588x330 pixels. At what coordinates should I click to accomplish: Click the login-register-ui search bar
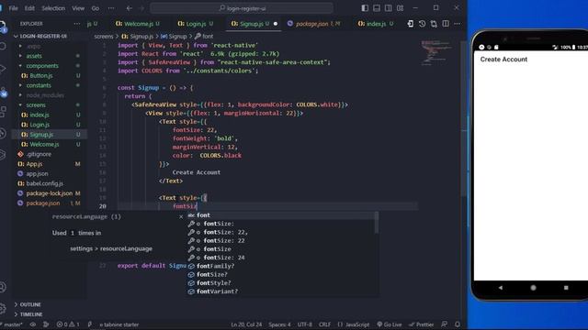click(x=242, y=8)
